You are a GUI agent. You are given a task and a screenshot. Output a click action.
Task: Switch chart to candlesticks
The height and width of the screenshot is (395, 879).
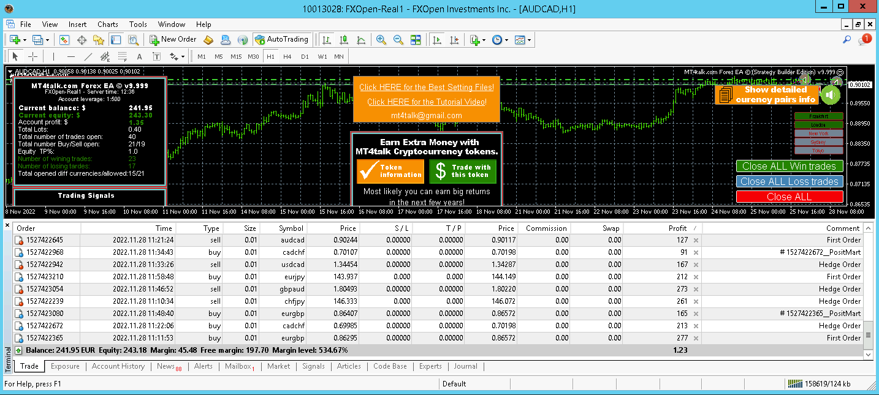(344, 39)
